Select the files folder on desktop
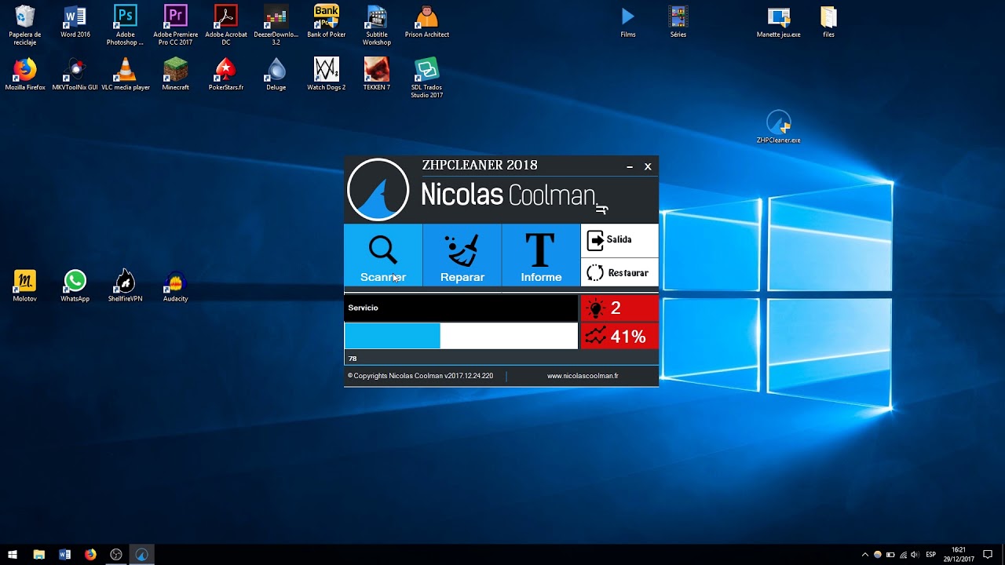Image resolution: width=1005 pixels, height=565 pixels. coord(829,22)
